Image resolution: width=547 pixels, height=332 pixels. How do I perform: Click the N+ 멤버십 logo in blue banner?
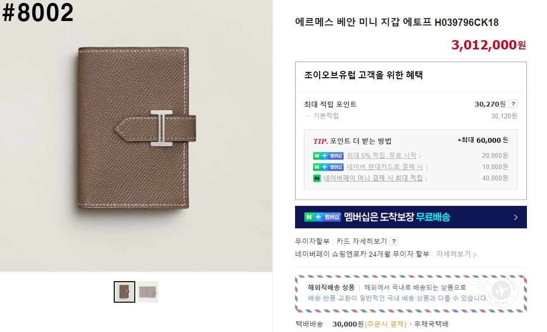click(x=323, y=217)
